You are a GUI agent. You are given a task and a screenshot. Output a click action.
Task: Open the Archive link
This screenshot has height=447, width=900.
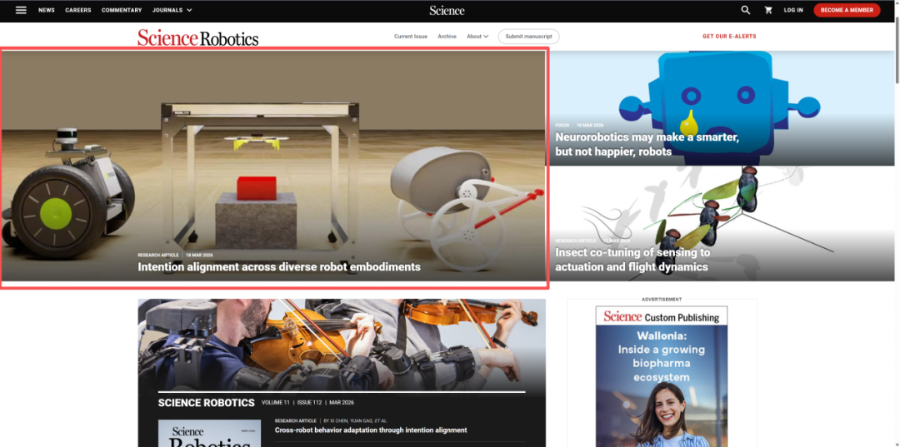(x=447, y=37)
